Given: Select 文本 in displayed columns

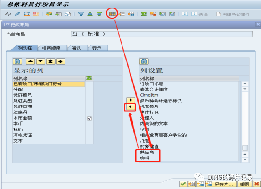Looking at the screenshot, I should click(x=49, y=141).
